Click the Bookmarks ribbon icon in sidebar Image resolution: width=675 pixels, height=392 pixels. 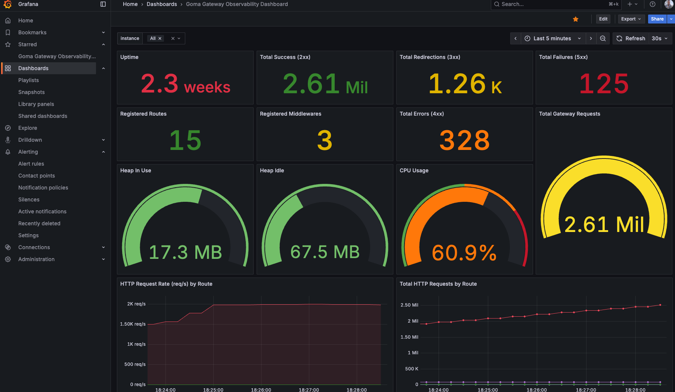[x=8, y=32]
